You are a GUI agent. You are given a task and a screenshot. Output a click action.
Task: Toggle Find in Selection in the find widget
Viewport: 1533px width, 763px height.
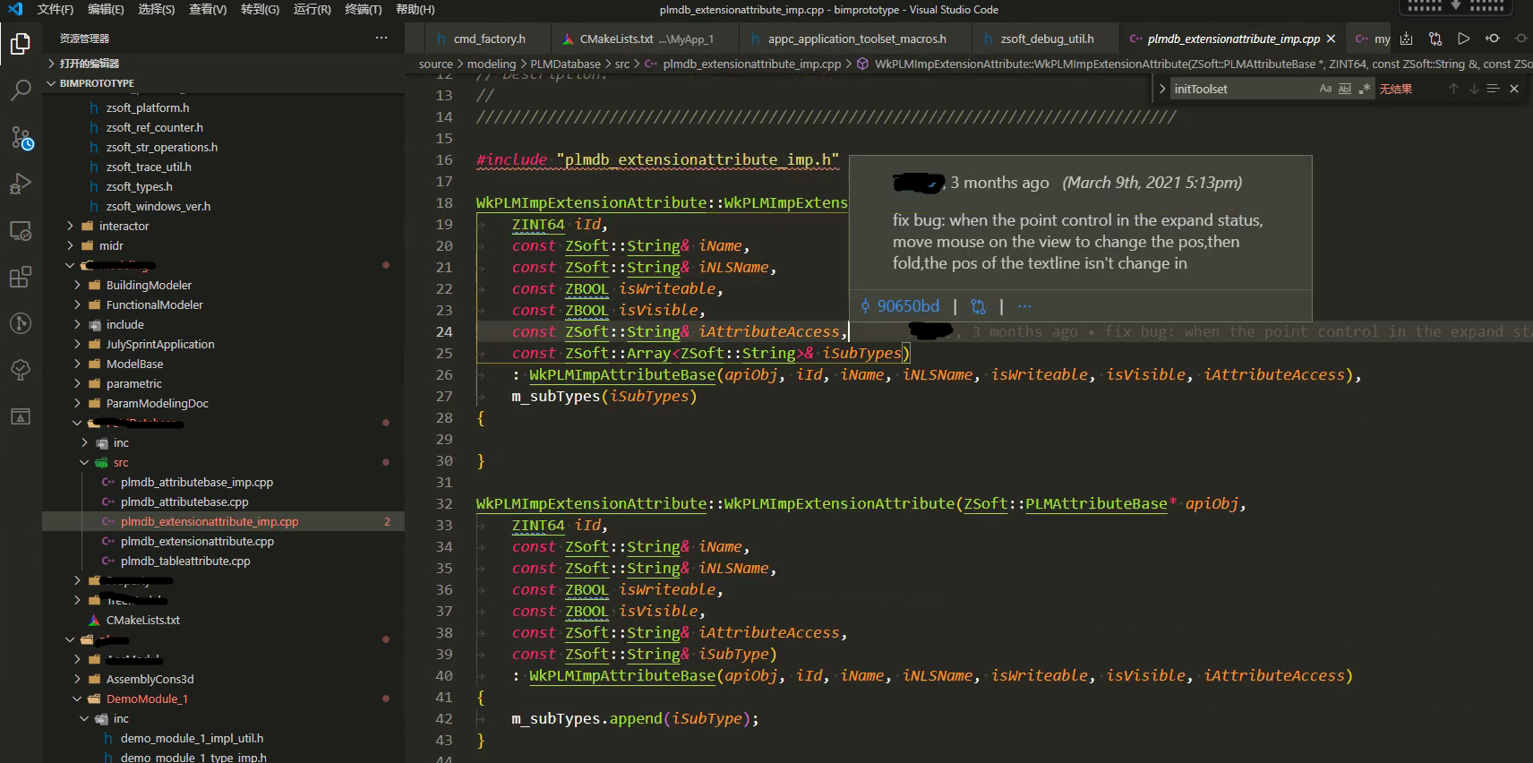coord(1493,89)
